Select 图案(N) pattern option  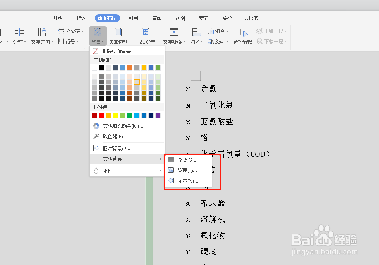[x=188, y=181]
